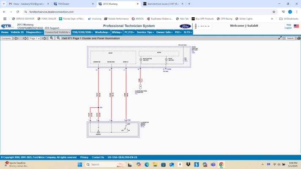Viewport: 301px width, 169px height.
Task: Click the Help link
Action: click(288, 25)
